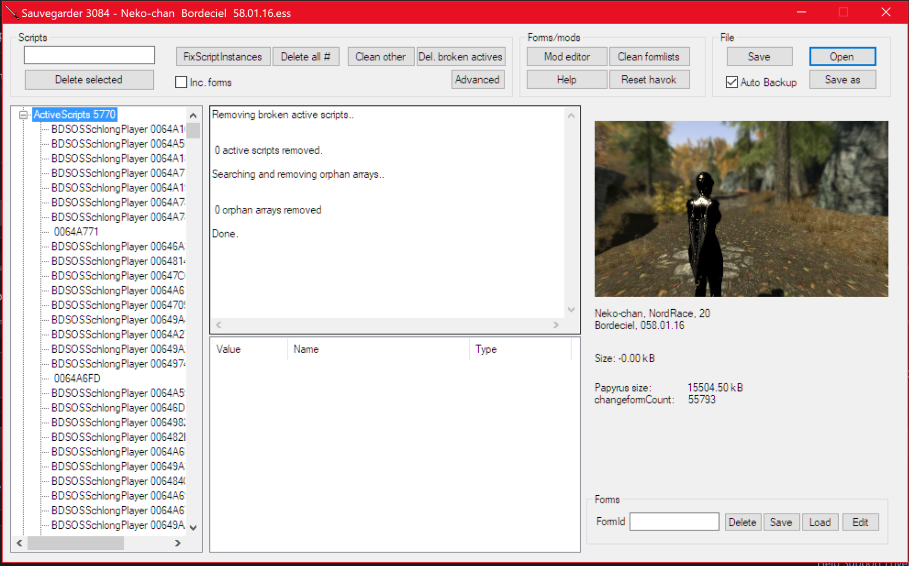
Task: Select BDSOSSchlongPlayer 006484 tree row
Action: tap(118, 481)
